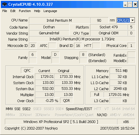Viewport: 139px width, 135px height.
Task: Open the Edit menu
Action: [x=13, y=11]
